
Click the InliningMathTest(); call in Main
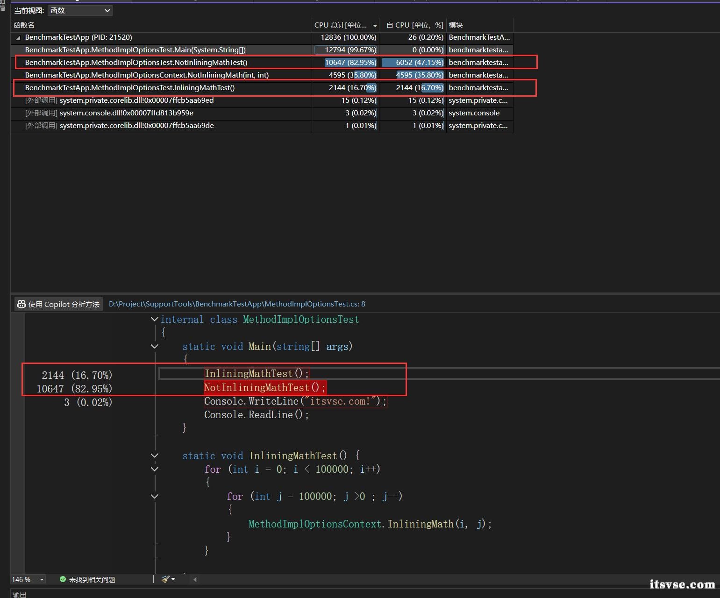click(x=257, y=374)
